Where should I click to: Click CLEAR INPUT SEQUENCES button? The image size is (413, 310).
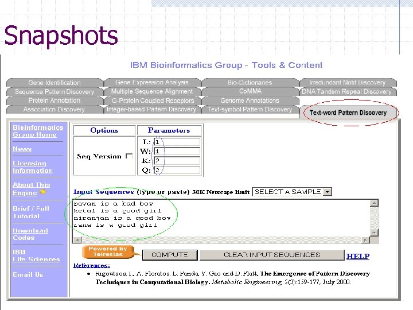(272, 255)
